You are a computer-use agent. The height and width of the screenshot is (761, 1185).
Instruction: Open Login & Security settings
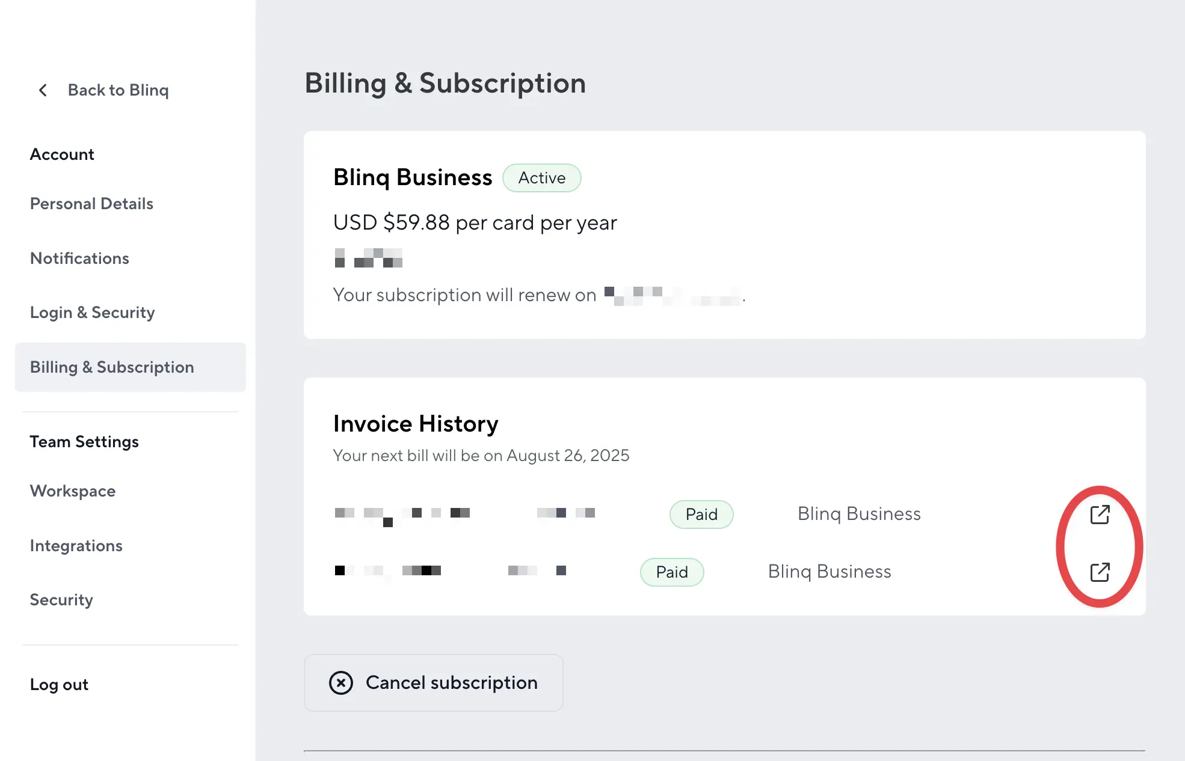[92, 313]
